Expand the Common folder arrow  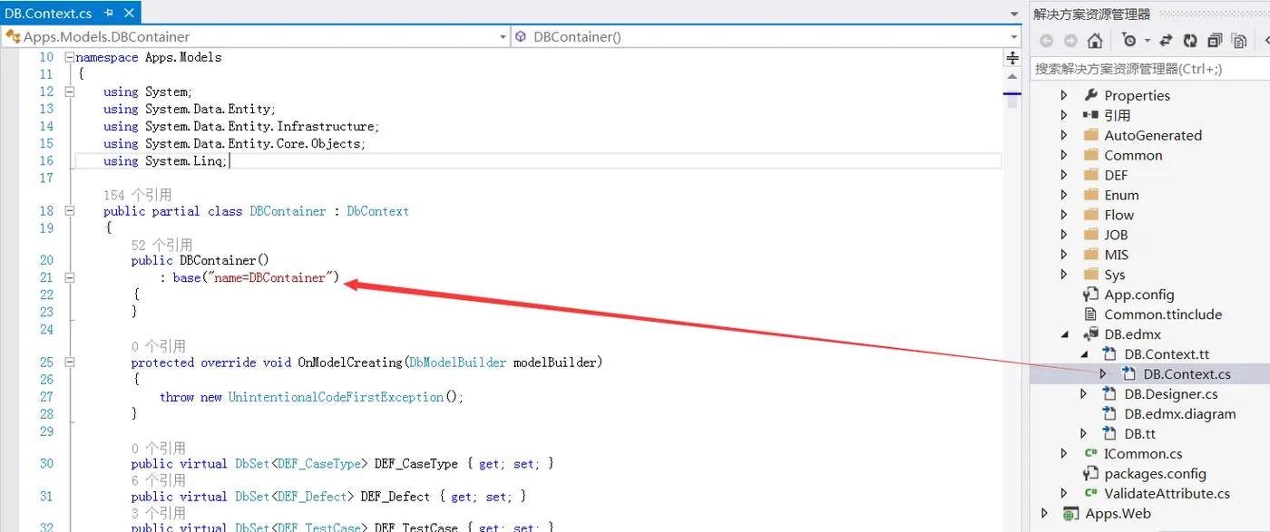tap(1064, 155)
